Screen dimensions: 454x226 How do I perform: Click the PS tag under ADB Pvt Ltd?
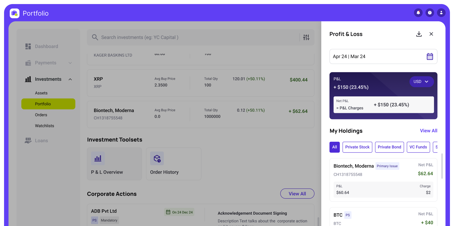point(95,220)
